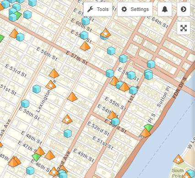The image size is (195, 178).
Task: Click the lone blue cube nearest the E 64th St label
Action: (x=151, y=64)
